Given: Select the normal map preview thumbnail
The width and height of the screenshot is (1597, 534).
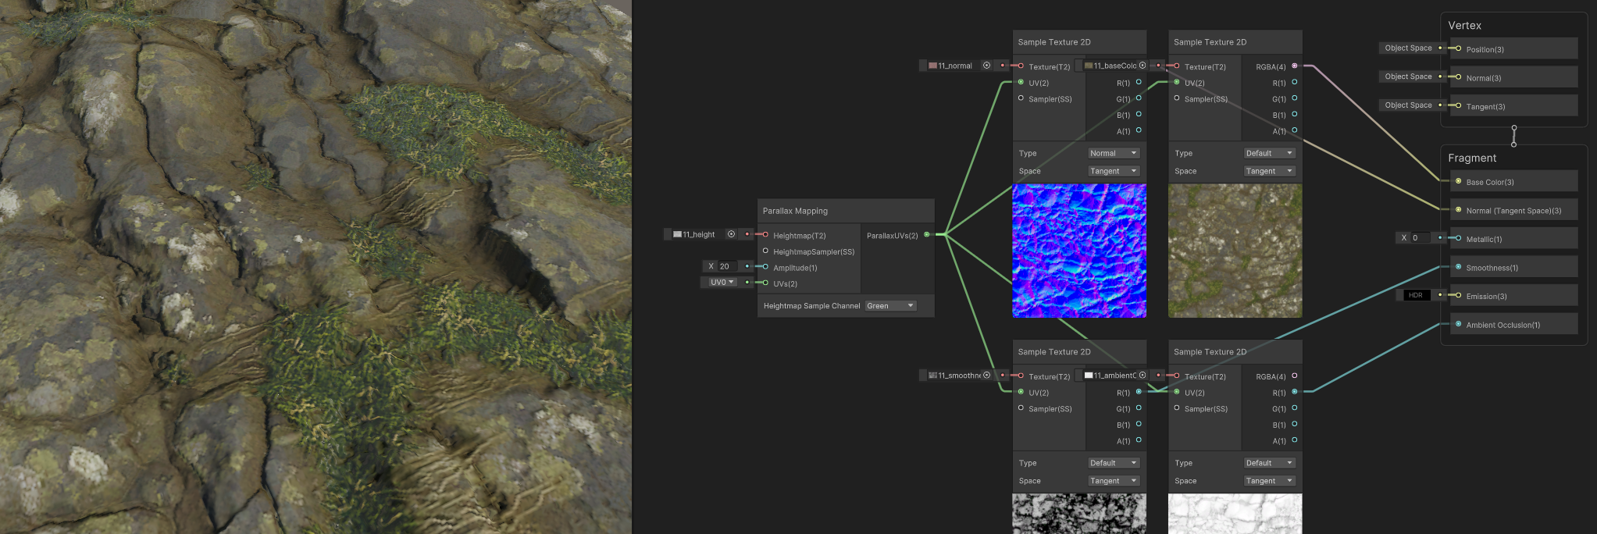Looking at the screenshot, I should click(1079, 251).
